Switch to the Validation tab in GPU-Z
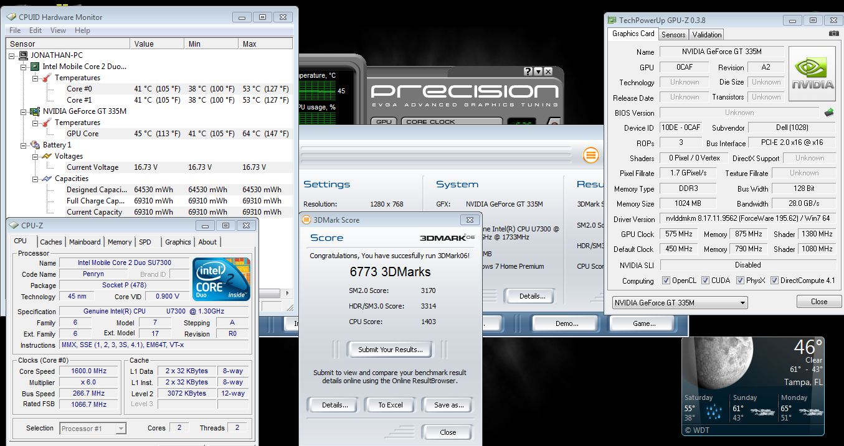 click(x=707, y=35)
